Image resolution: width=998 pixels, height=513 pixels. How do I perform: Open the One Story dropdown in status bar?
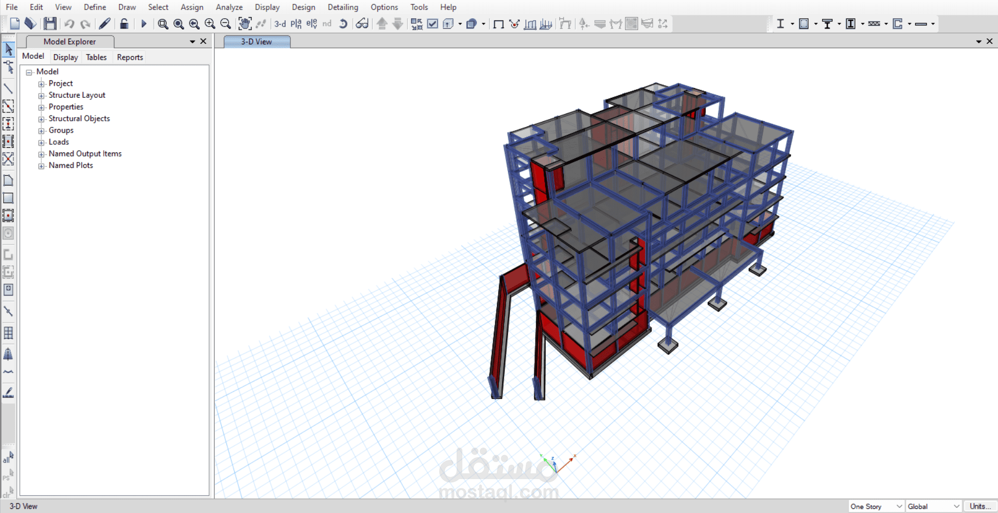[x=876, y=506]
